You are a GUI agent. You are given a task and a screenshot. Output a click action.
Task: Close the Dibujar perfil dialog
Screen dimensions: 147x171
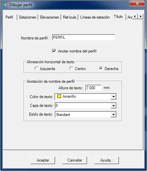pyautogui.click(x=137, y=3)
